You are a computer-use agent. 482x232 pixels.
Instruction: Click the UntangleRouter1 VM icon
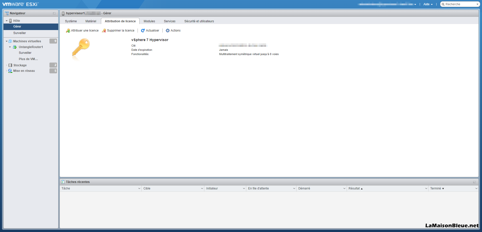[15, 47]
